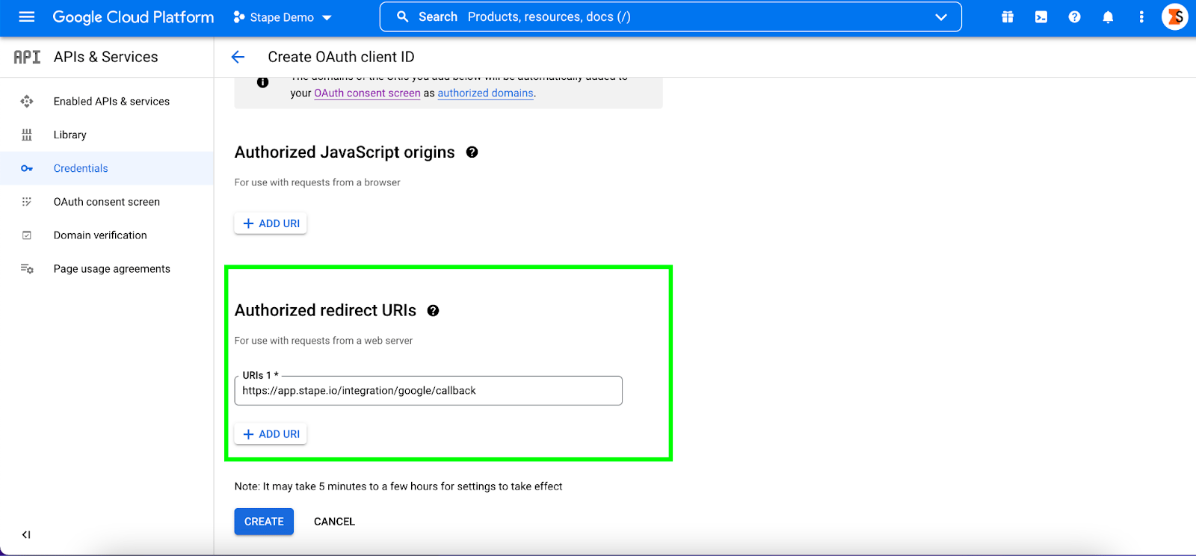Go back with the arrow icon
This screenshot has height=556, width=1196.
point(238,57)
